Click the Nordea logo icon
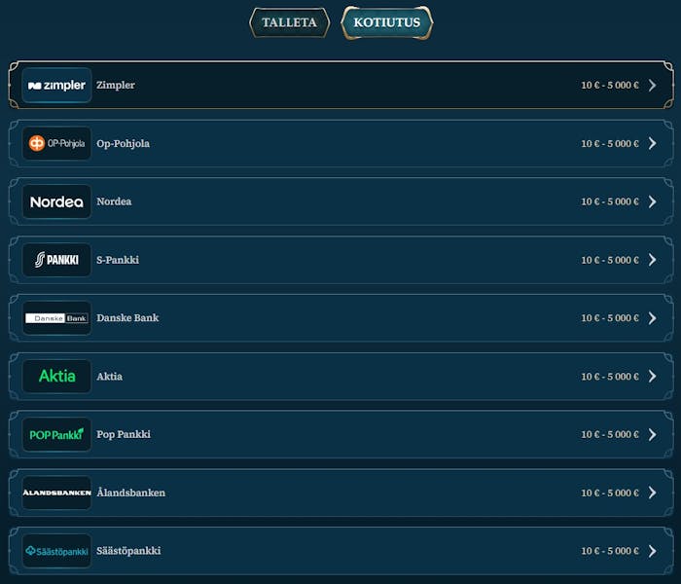The image size is (681, 584). pos(56,201)
